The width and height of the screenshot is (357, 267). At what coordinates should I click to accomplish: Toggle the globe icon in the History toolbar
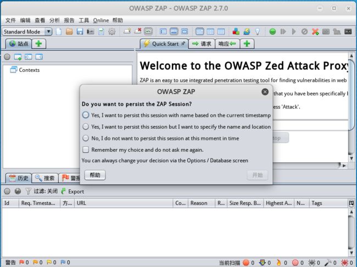pyautogui.click(x=18, y=191)
